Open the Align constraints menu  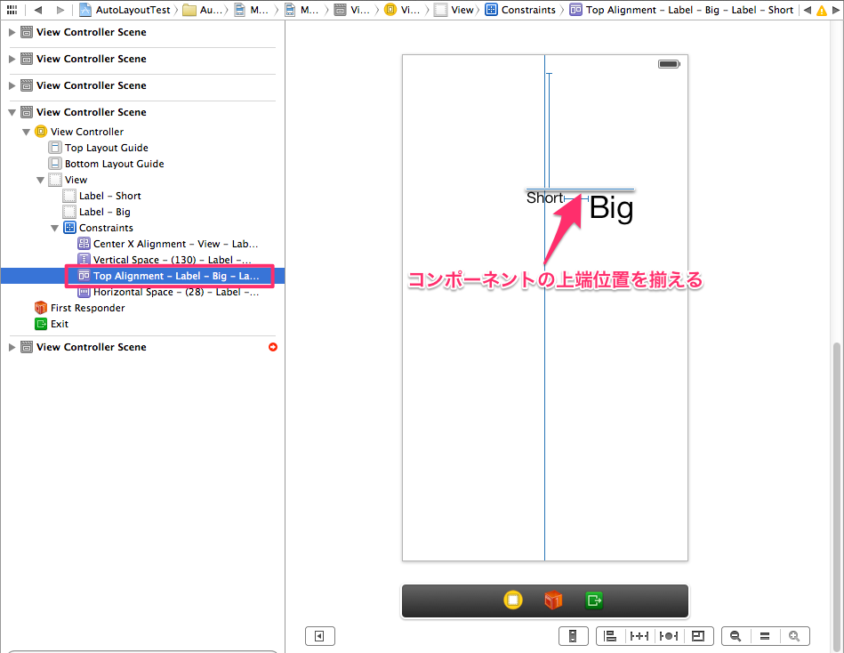[610, 636]
